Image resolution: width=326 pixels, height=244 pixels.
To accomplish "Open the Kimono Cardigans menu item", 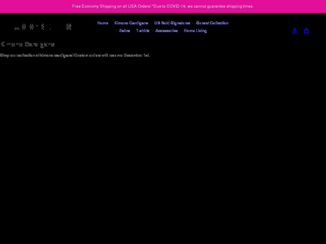I will click(x=131, y=23).
